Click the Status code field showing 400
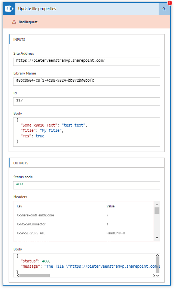Viewport: 174px width, 289px height. click(87, 185)
